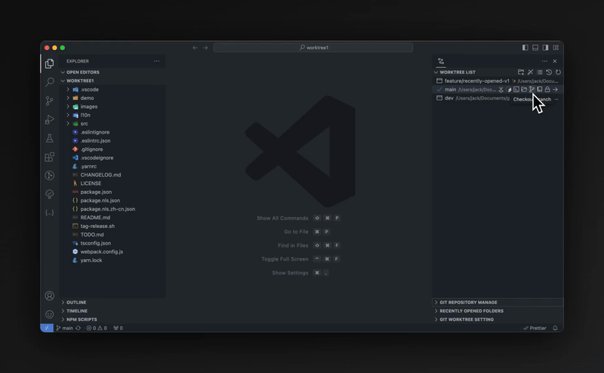Image resolution: width=604 pixels, height=373 pixels.
Task: Toggle the primary side bar layout button
Action: click(525, 48)
